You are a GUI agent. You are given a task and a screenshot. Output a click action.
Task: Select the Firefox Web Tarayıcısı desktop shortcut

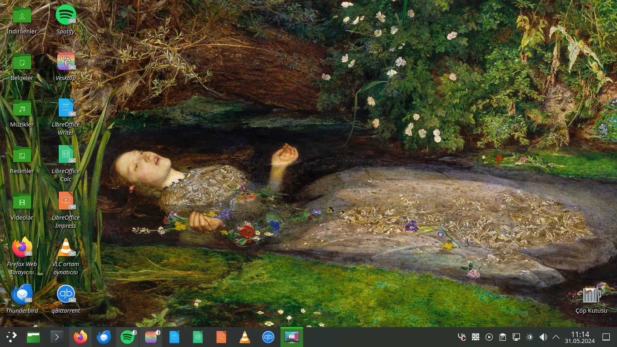point(22,257)
